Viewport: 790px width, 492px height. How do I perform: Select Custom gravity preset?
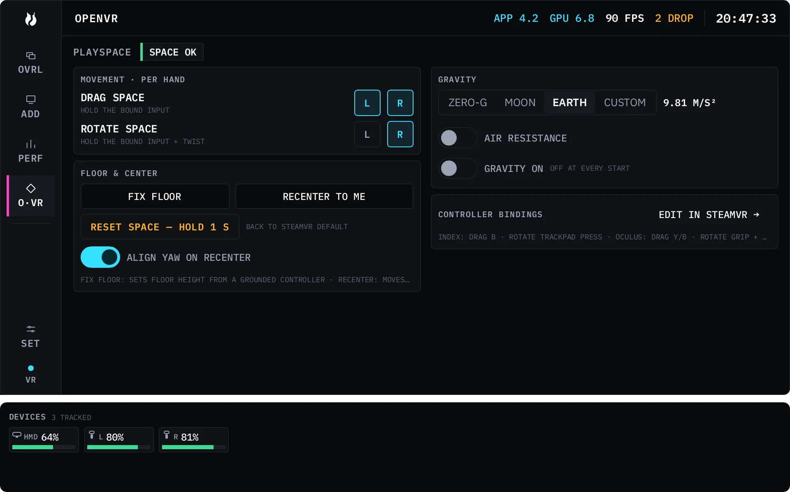point(625,102)
